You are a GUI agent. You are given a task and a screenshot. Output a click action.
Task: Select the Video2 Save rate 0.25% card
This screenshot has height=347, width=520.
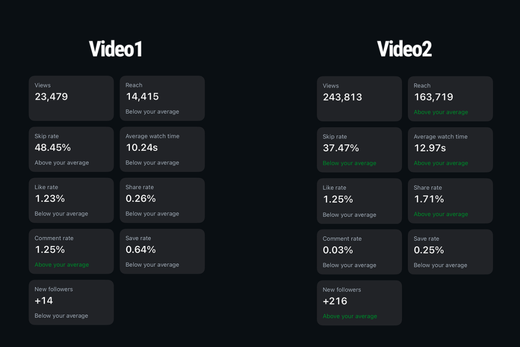tap(450, 252)
